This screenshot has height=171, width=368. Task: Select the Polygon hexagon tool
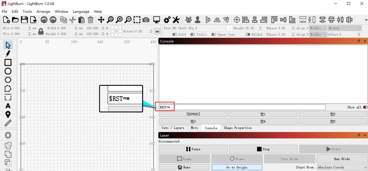pos(8,80)
